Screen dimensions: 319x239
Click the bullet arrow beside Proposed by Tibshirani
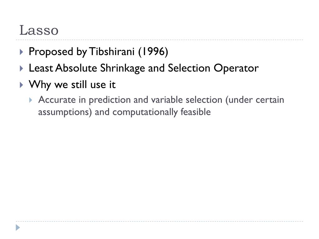tap(21, 52)
